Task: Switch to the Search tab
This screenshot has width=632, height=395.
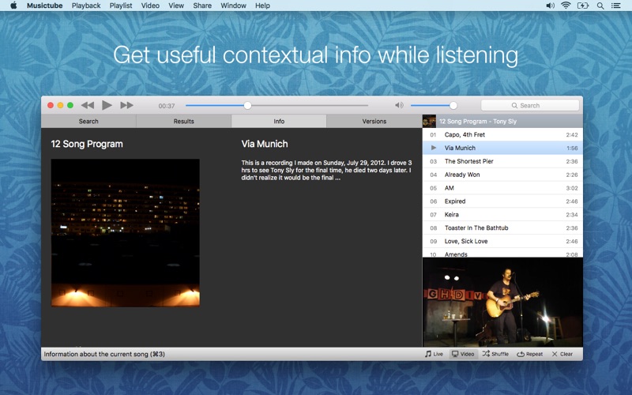Action: point(88,122)
